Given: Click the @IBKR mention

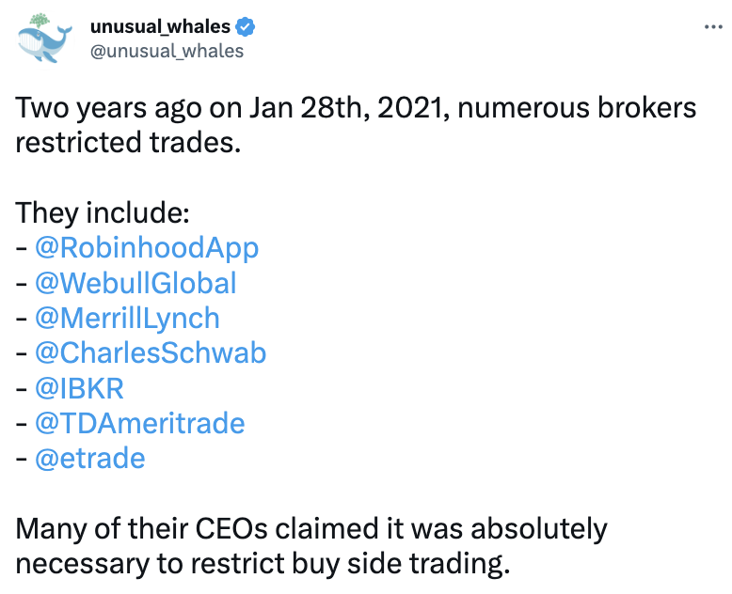Looking at the screenshot, I should tap(79, 388).
